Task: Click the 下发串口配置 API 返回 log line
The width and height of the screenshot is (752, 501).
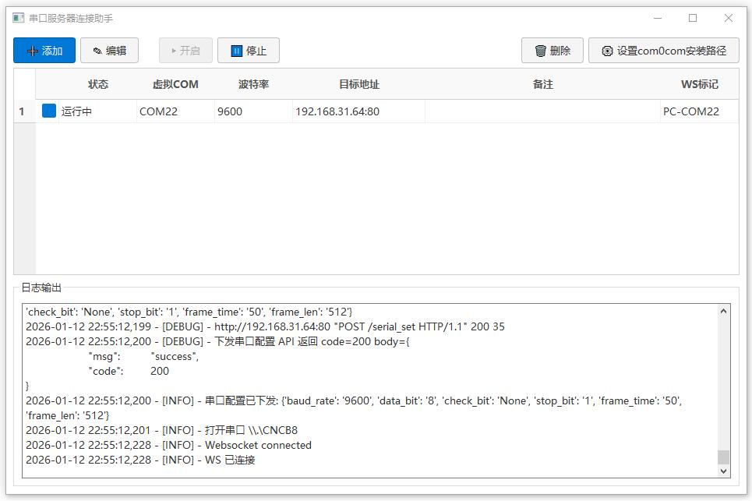Action: point(217,341)
